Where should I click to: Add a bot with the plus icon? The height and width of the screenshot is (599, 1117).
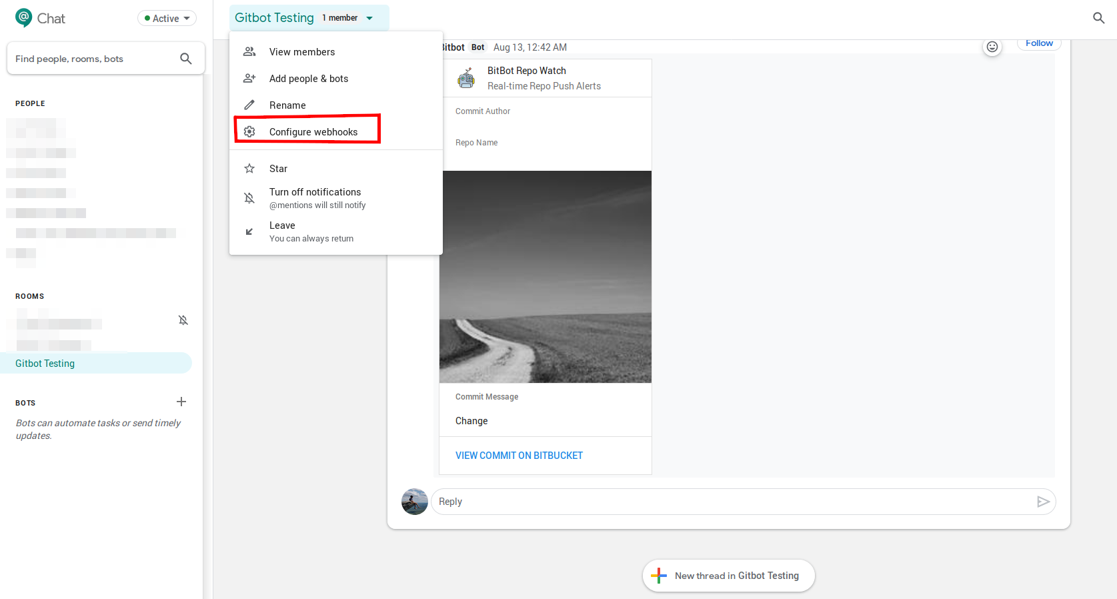click(181, 402)
